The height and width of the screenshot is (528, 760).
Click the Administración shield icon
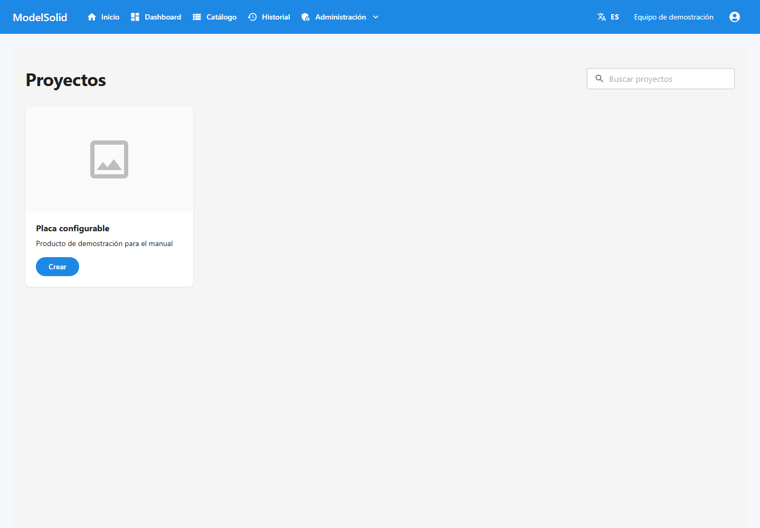pos(306,17)
